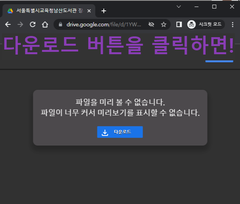Go back to the previous page

8,24
